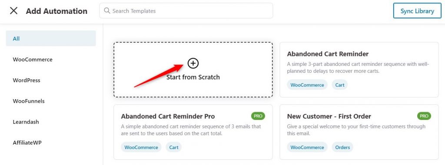Click the search magnifier icon
The image size is (445, 165).
pyautogui.click(x=107, y=11)
